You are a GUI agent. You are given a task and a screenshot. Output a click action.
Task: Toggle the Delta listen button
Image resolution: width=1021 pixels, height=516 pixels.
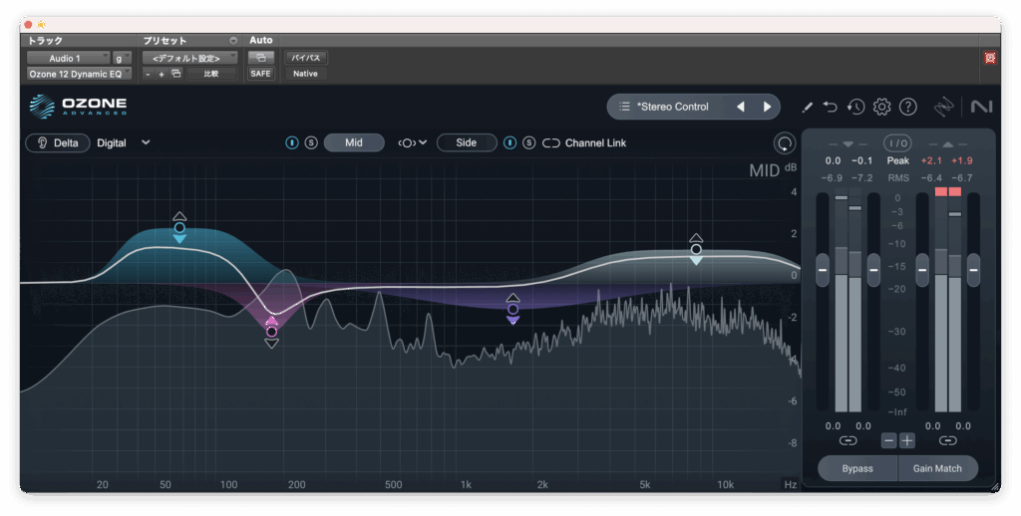58,142
